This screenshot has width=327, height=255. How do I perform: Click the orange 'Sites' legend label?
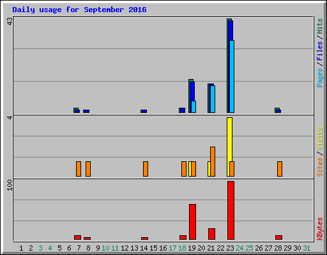[319, 167]
